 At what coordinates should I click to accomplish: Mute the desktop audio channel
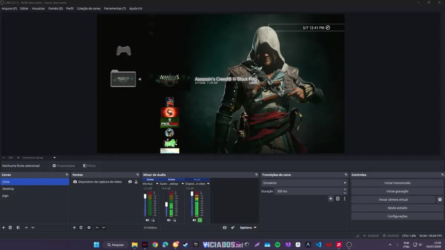168,220
